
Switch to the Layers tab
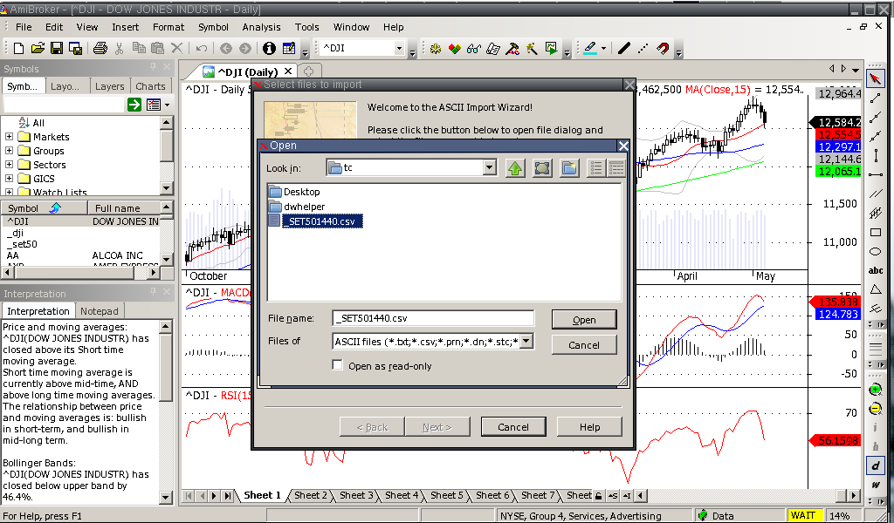tap(109, 86)
